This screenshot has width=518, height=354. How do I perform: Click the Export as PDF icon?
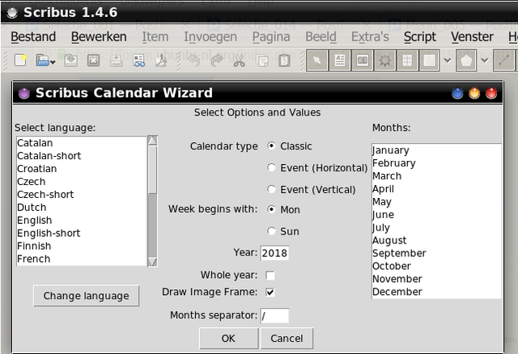[x=161, y=61]
